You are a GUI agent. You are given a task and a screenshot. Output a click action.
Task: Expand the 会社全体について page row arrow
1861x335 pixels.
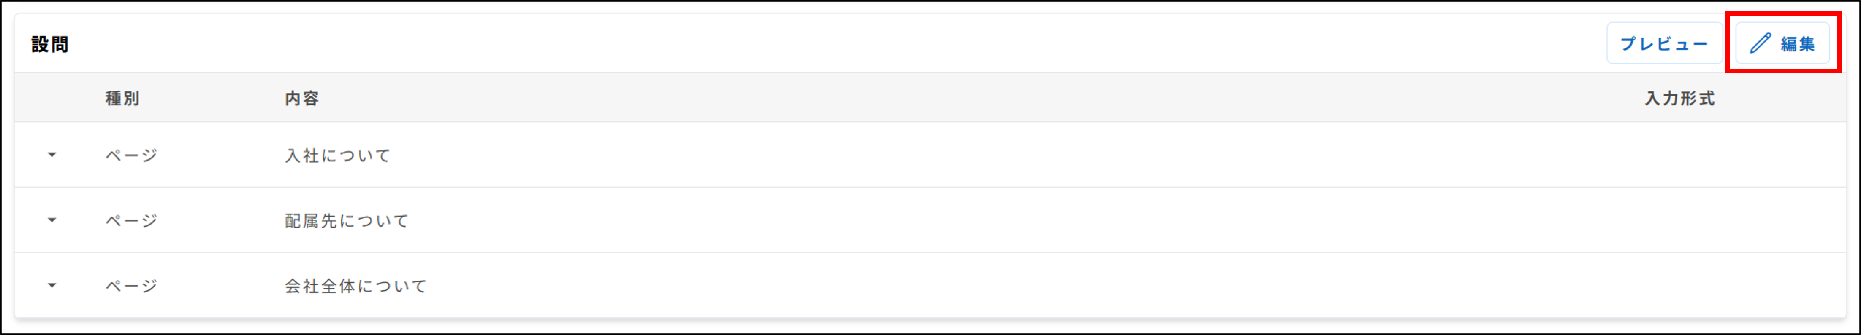coord(52,285)
